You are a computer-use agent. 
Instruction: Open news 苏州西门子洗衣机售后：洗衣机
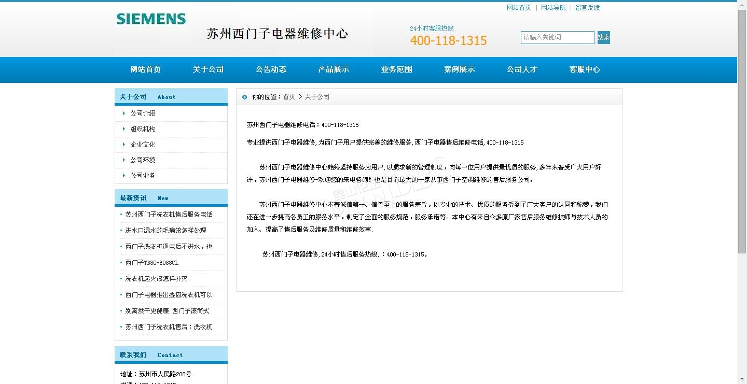(169, 326)
